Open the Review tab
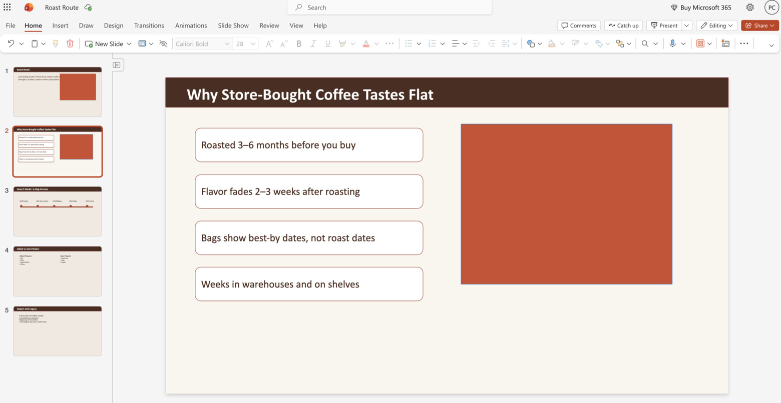 pos(269,25)
